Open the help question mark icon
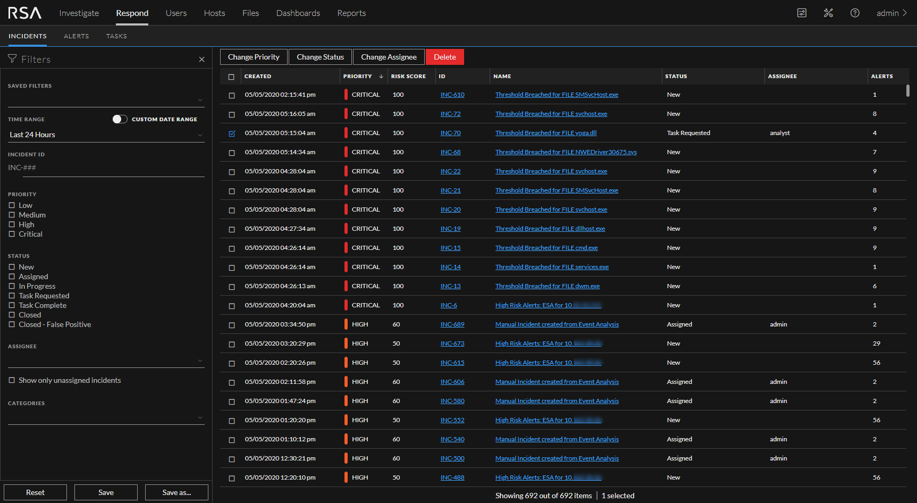The image size is (917, 503). [855, 13]
